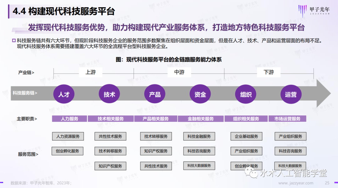Screen dimensions: 338x188
Task: Select the 资金 purple circle
Action: click(200, 94)
